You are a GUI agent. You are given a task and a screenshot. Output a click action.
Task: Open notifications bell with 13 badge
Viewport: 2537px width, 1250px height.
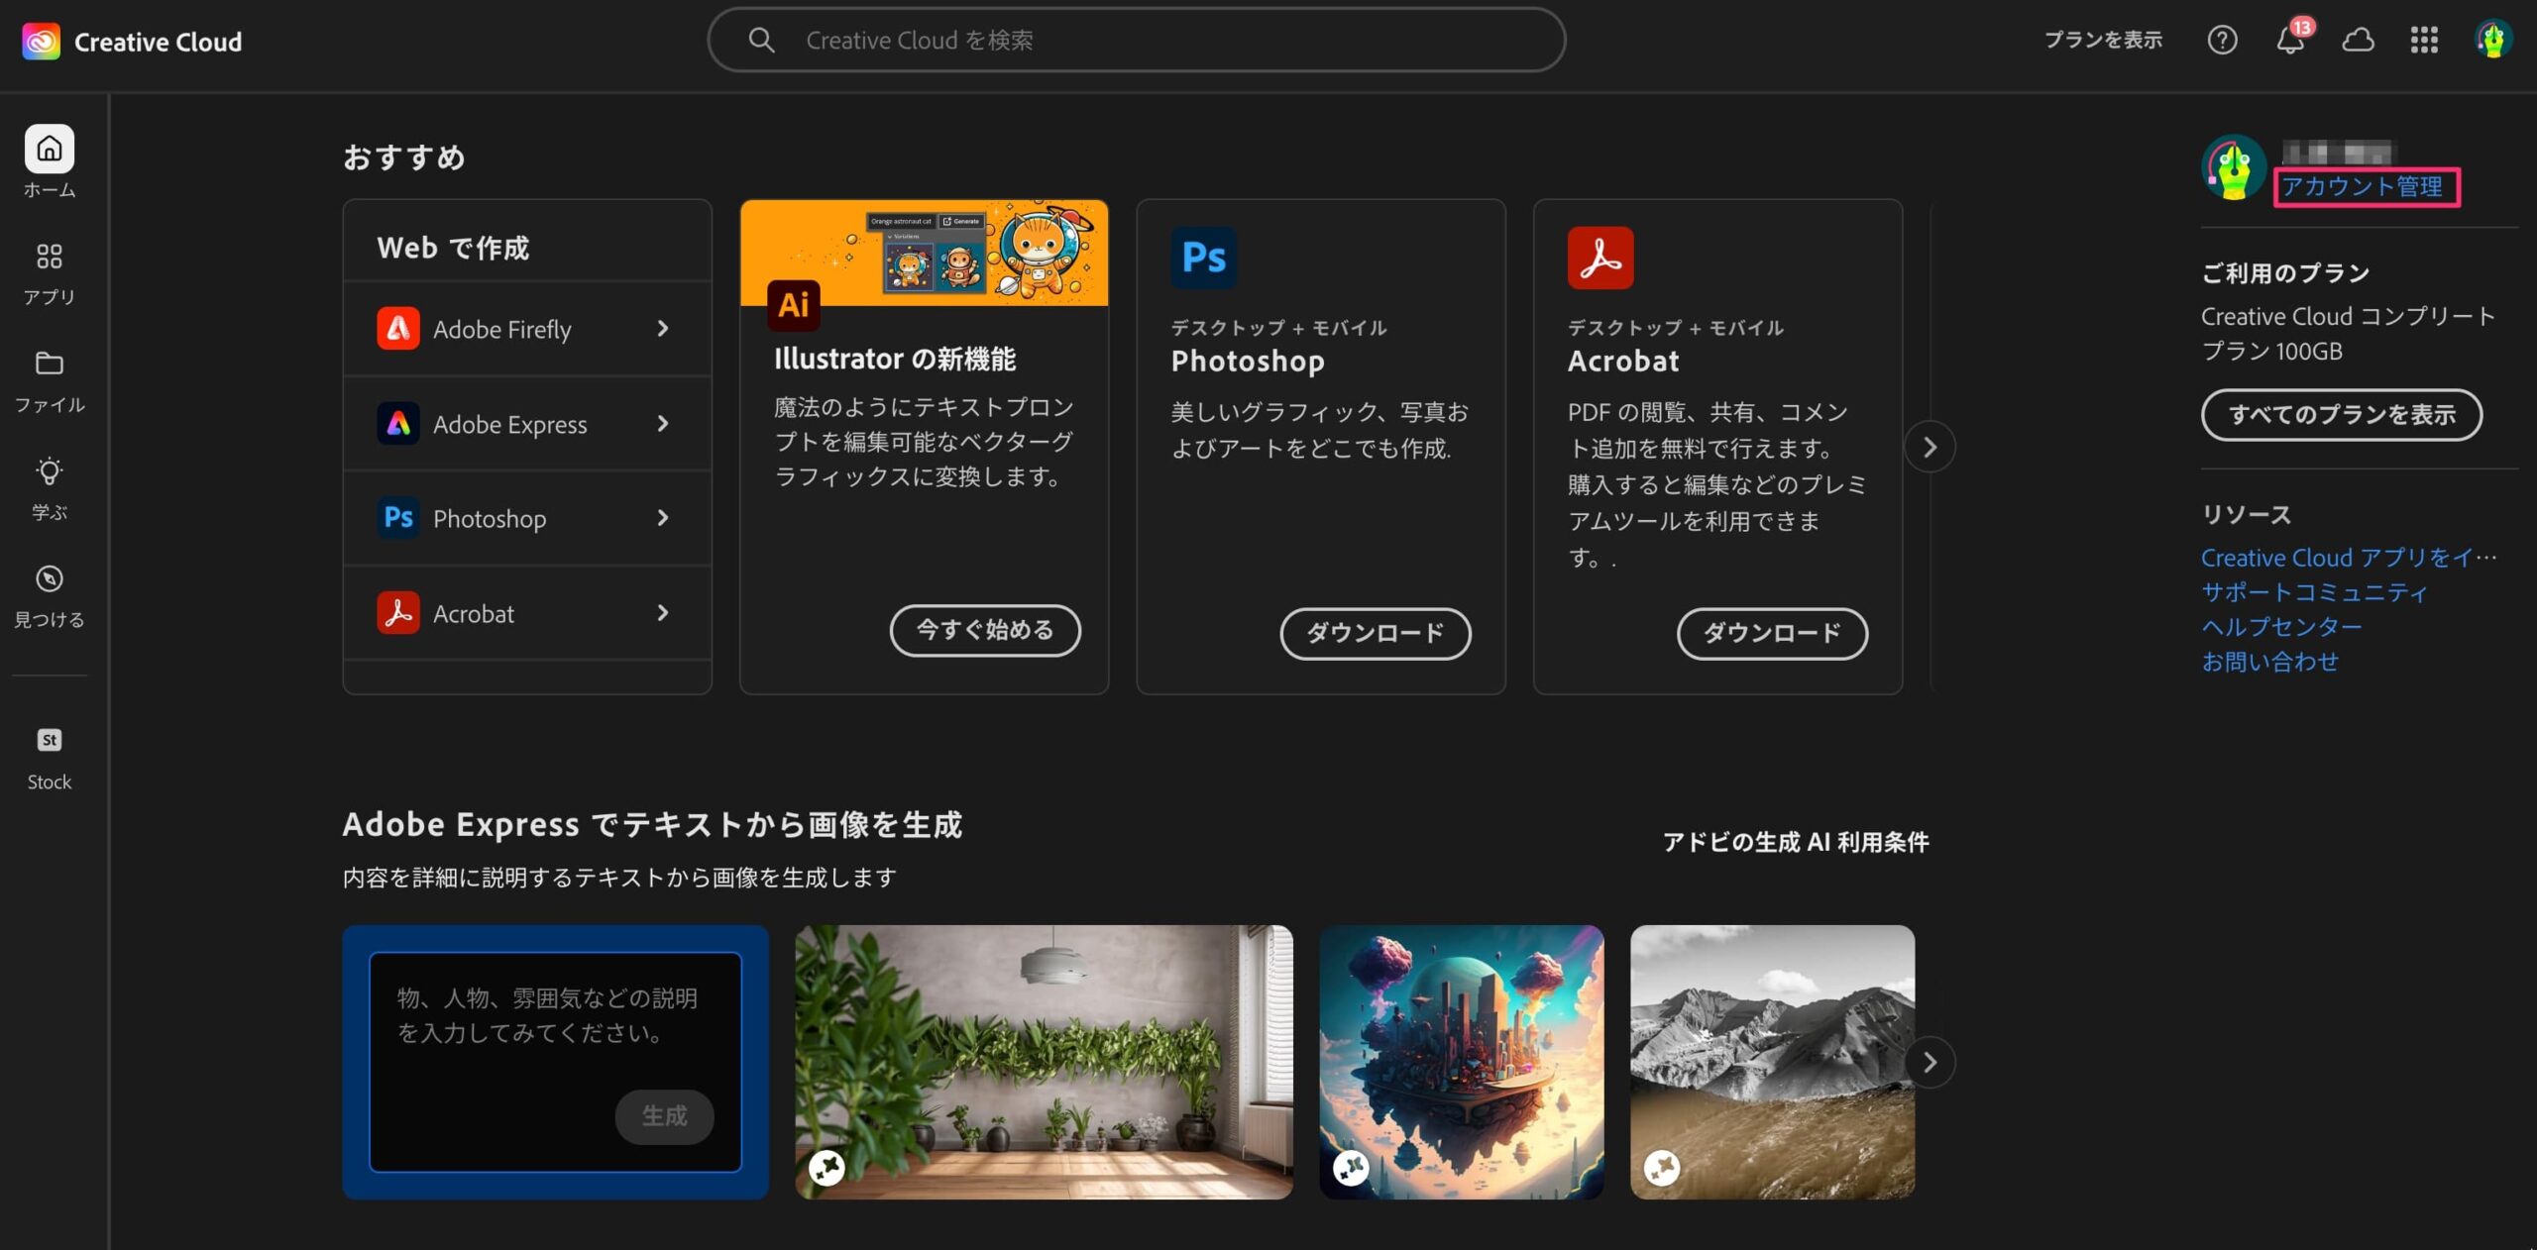point(2290,40)
